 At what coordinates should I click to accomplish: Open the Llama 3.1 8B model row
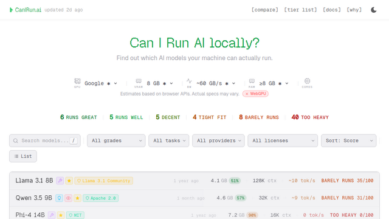(x=194, y=181)
